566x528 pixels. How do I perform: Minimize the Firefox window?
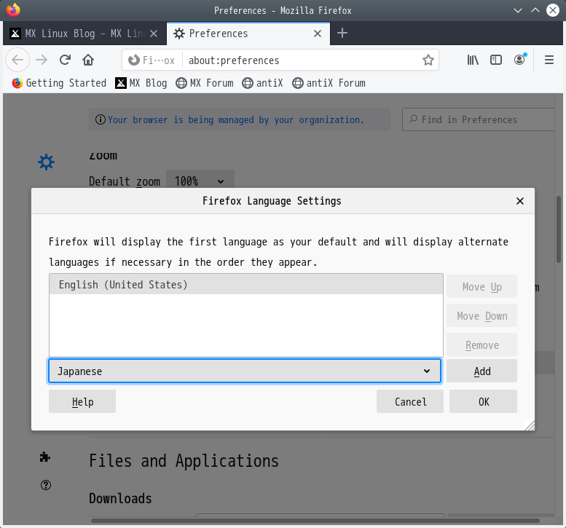pos(518,10)
